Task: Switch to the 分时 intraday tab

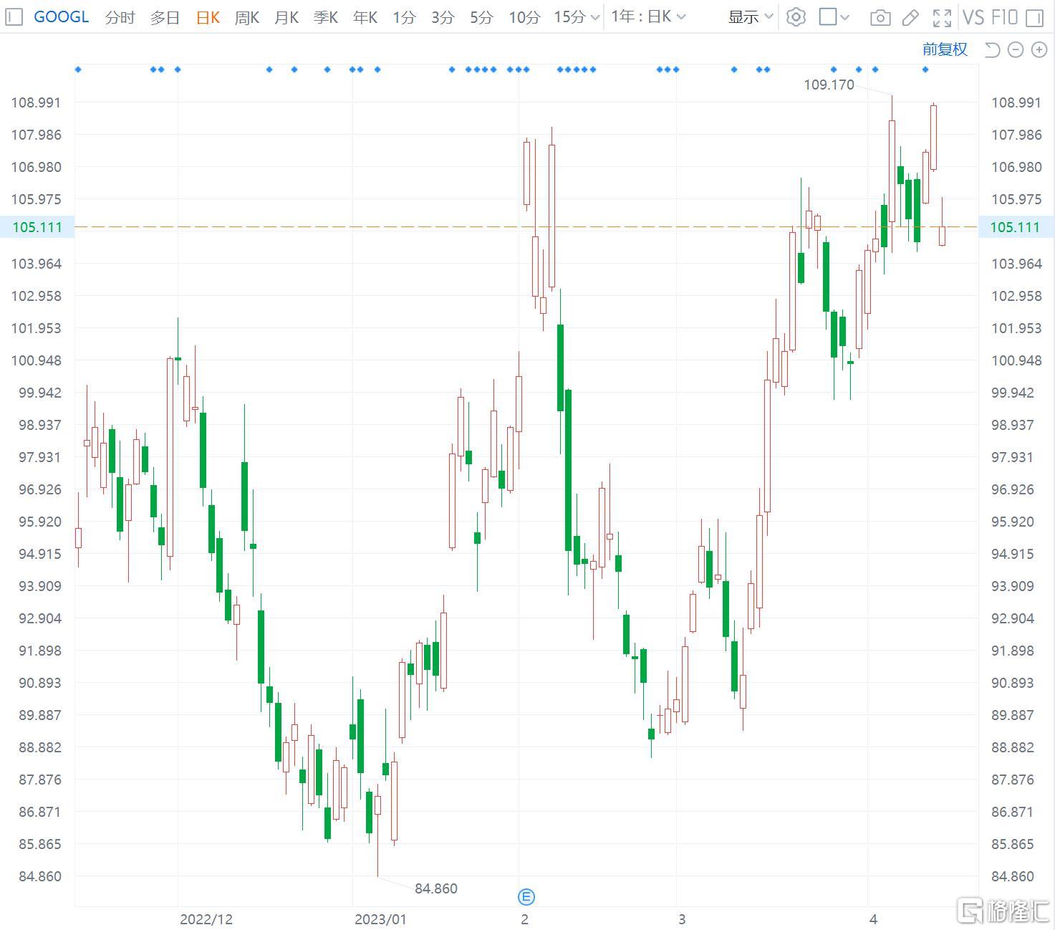Action: (x=120, y=17)
